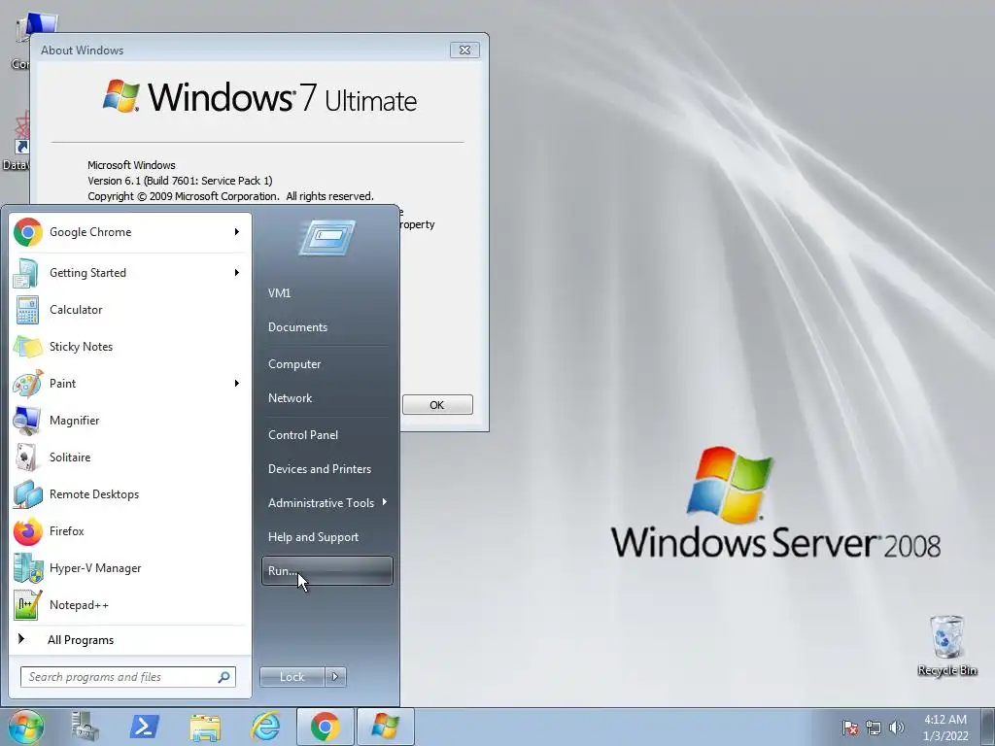Screen dimensions: 995x746
Task: Open the shutdown options arrow beside Lock
Action: (x=335, y=677)
